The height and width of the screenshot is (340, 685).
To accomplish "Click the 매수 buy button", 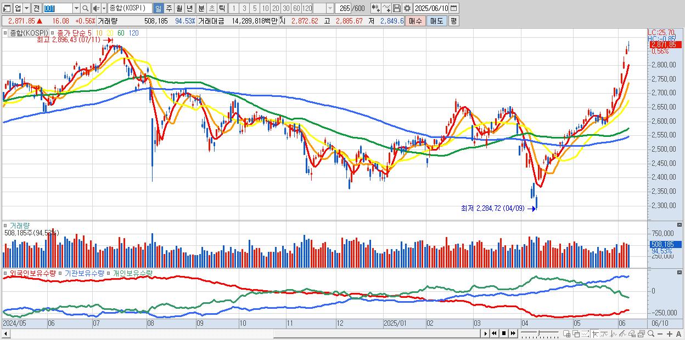I will click(x=415, y=21).
